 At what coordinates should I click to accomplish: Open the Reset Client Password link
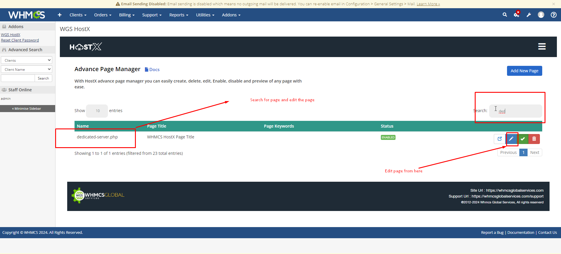pos(20,40)
